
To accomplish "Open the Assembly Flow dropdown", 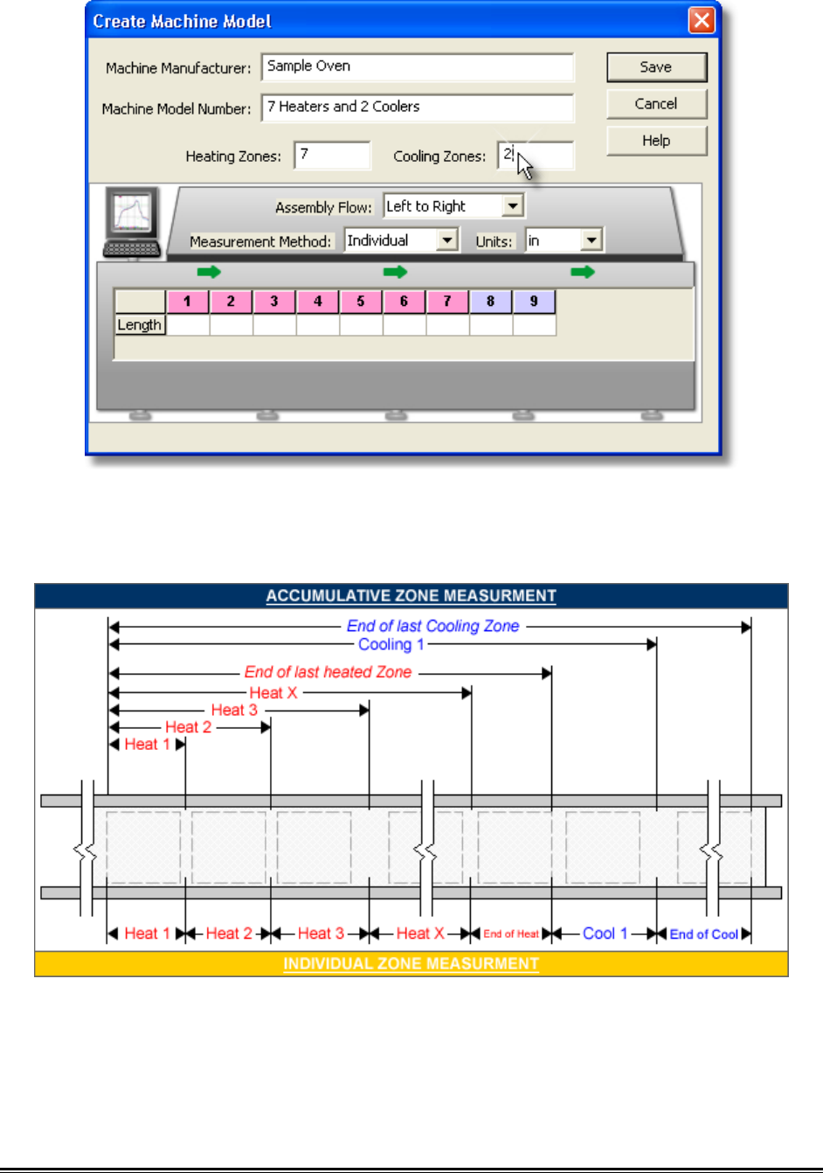I will [513, 206].
